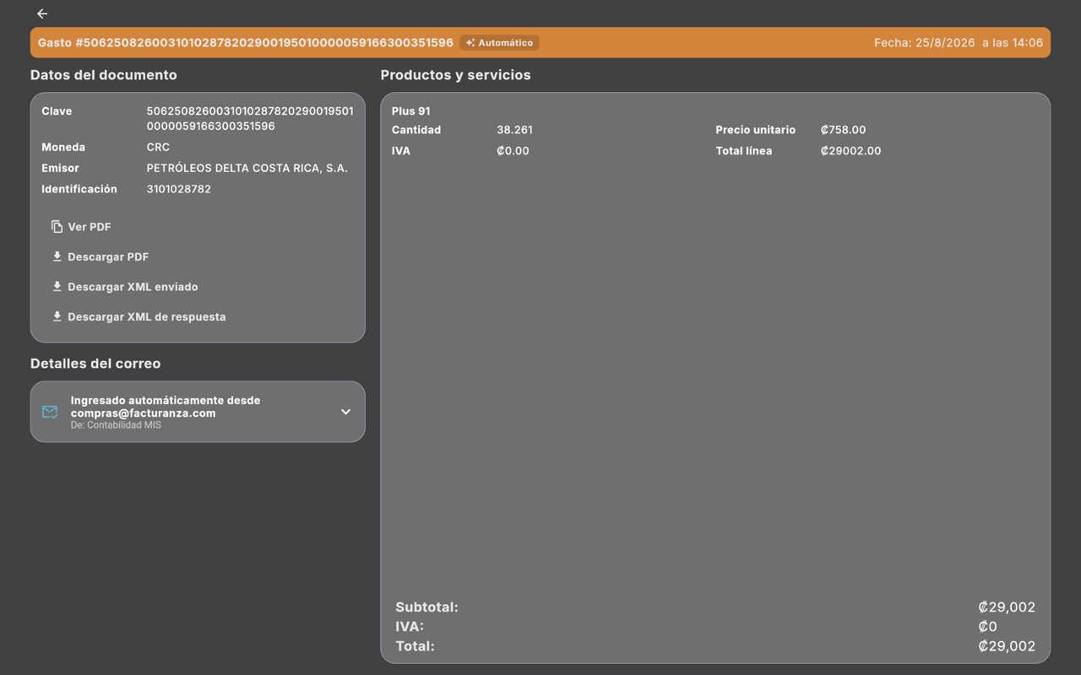Choose Descargar XML de respuesta

coord(139,316)
